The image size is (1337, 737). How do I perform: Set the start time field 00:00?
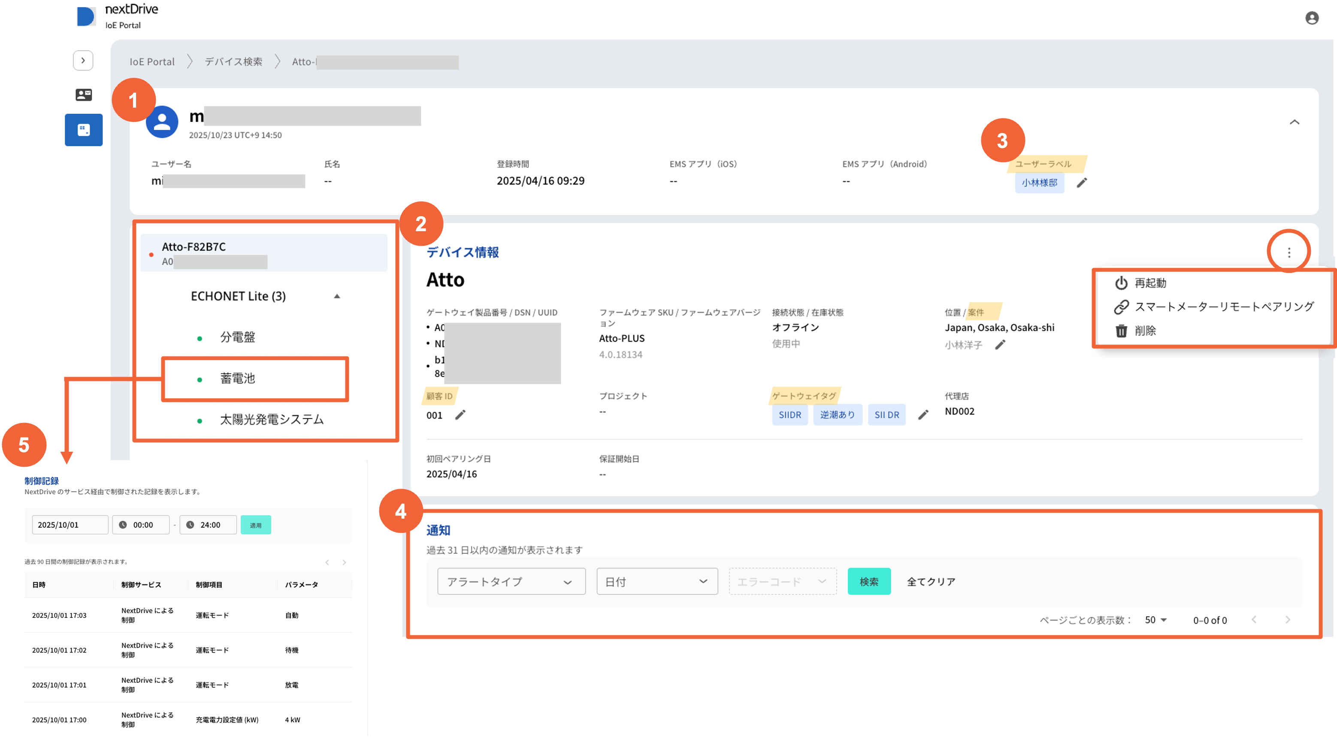pyautogui.click(x=141, y=525)
